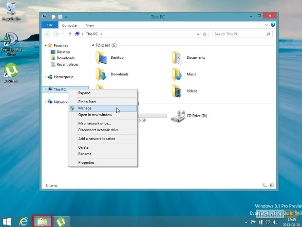This screenshot has height=227, width=302.
Task: Click the Windows Start button
Action: [7, 221]
